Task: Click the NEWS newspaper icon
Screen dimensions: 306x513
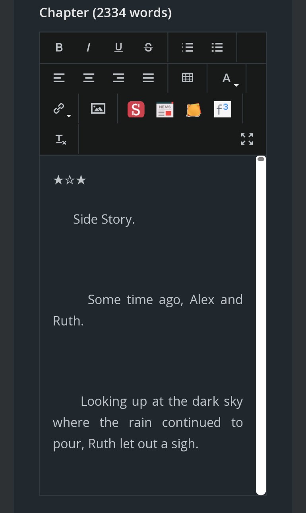Action: click(165, 109)
